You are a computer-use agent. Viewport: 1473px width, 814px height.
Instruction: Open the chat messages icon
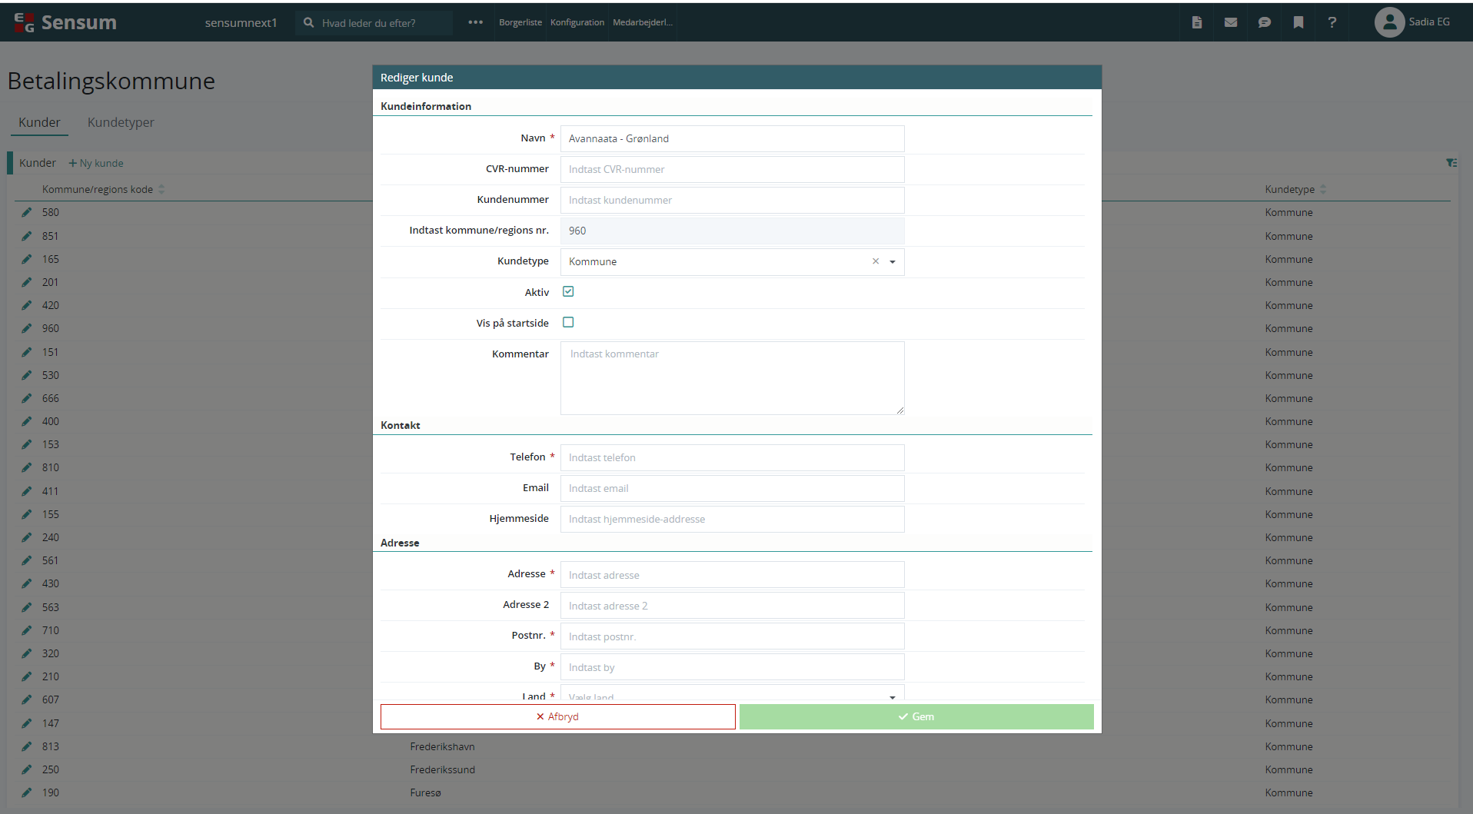point(1264,22)
